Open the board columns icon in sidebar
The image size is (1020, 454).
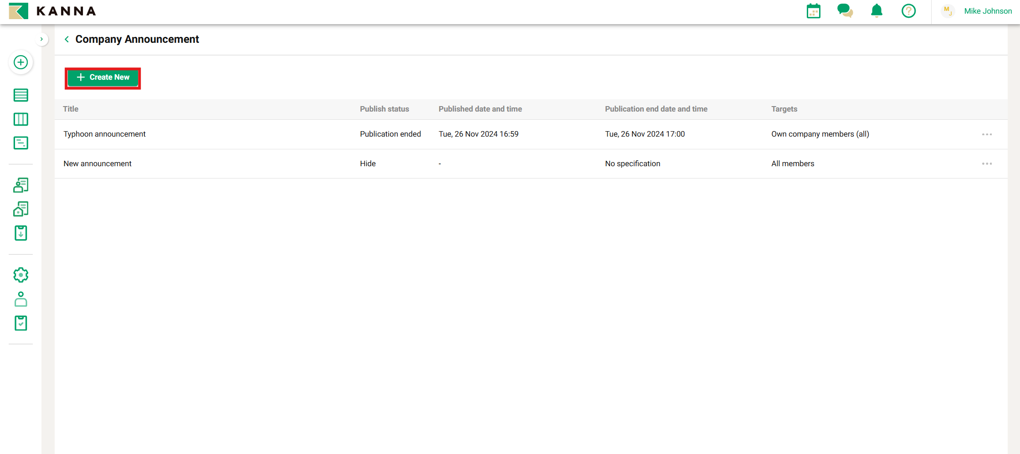(x=21, y=119)
